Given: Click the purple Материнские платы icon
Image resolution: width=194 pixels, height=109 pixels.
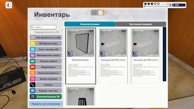Looking at the screenshot, I should 32,55.
